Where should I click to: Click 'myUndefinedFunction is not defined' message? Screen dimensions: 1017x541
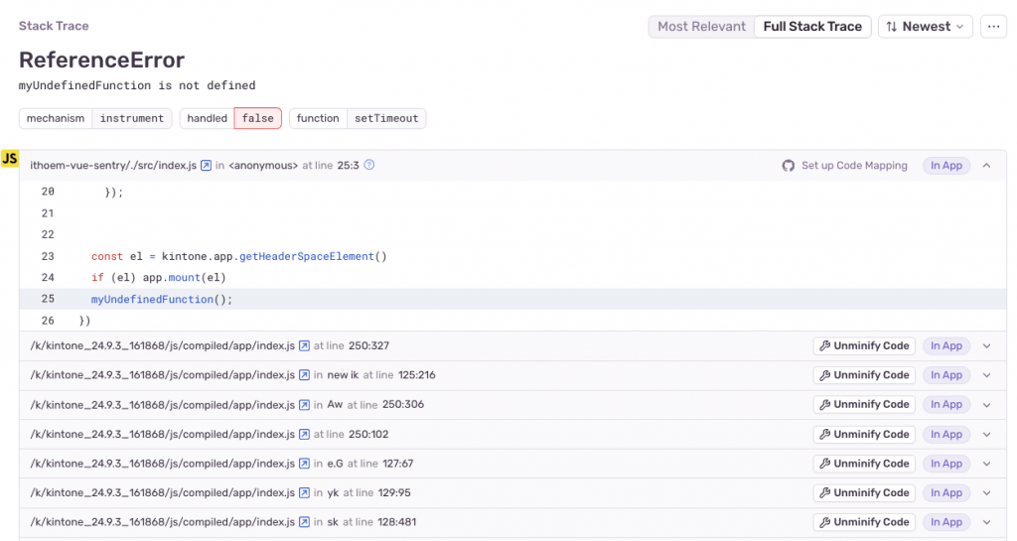click(x=137, y=85)
